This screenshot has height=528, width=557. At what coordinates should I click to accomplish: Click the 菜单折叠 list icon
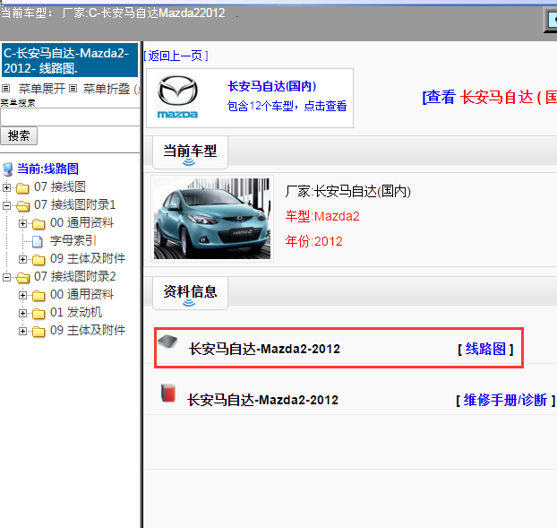click(x=73, y=88)
